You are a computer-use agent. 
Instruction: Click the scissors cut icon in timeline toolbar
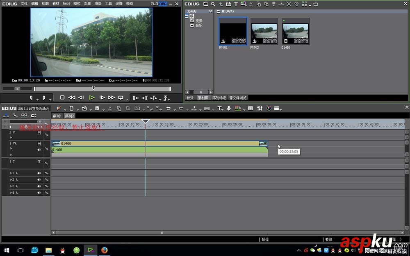110,109
